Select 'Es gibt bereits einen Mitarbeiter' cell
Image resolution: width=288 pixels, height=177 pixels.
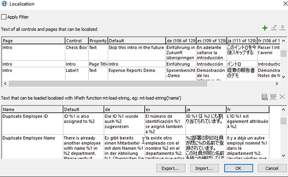[124, 147]
